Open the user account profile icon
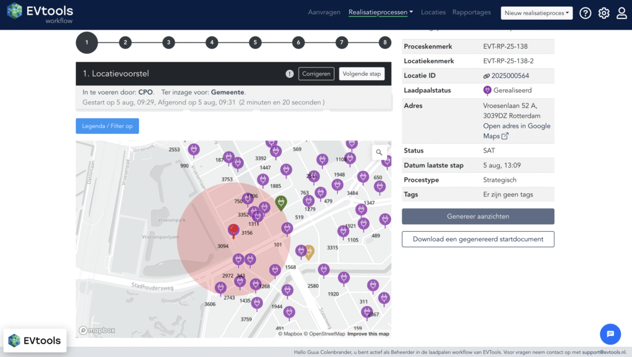The width and height of the screenshot is (632, 357). pos(622,13)
